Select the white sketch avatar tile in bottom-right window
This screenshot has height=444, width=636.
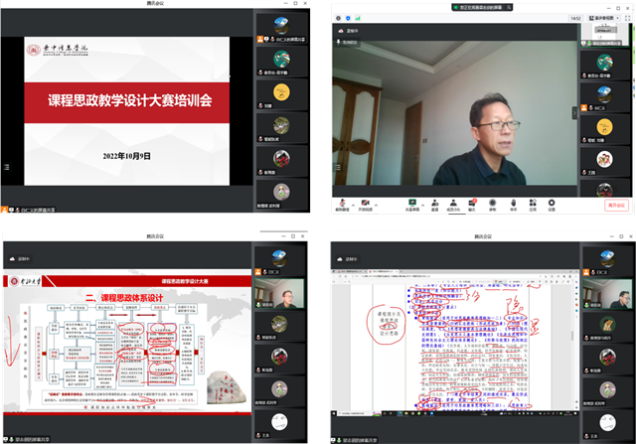tap(607, 425)
